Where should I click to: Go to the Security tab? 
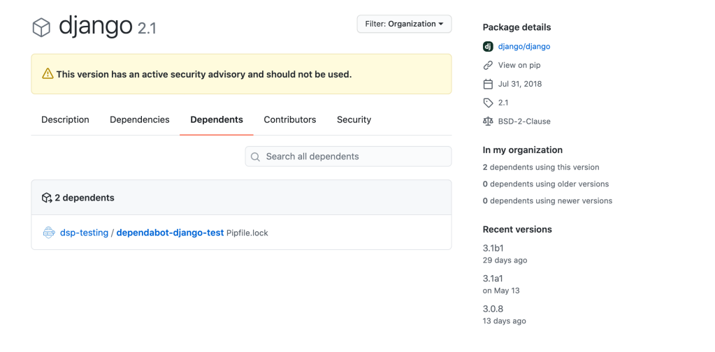(x=354, y=119)
